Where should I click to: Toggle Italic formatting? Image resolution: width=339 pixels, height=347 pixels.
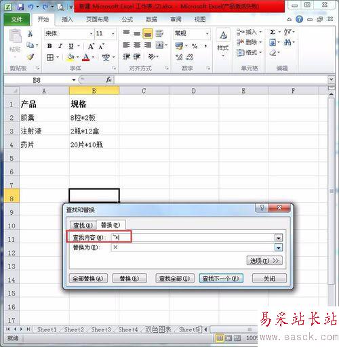point(60,46)
